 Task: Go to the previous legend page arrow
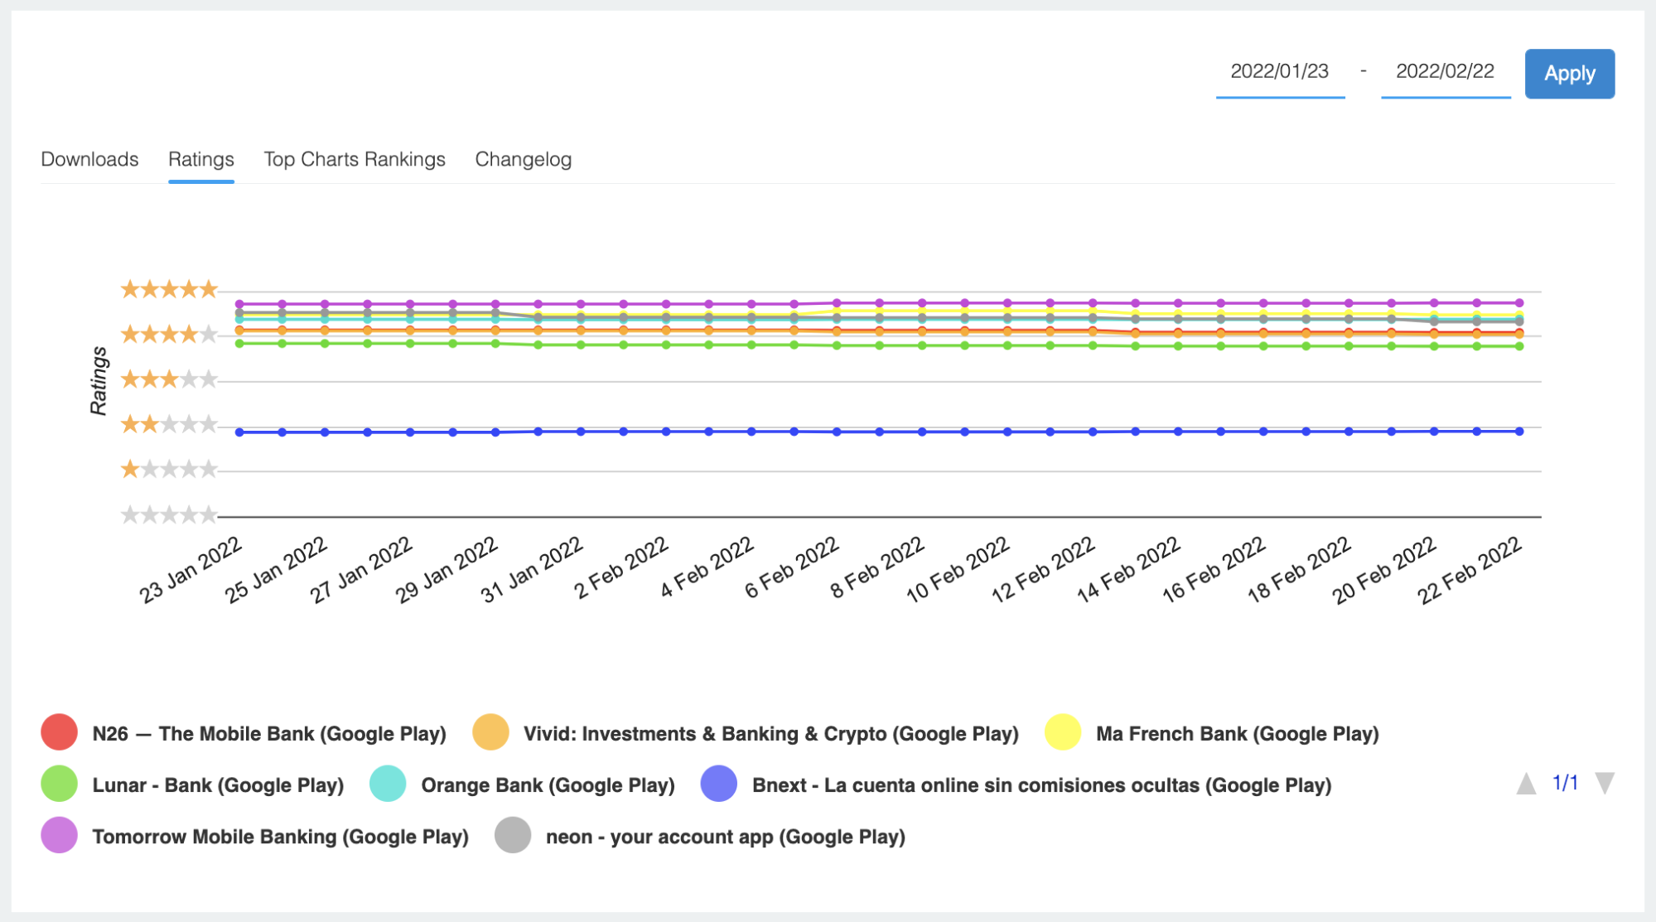click(x=1526, y=784)
